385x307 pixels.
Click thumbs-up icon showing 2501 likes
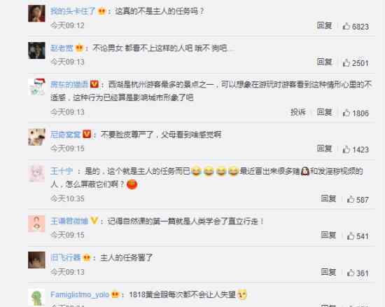pos(346,62)
